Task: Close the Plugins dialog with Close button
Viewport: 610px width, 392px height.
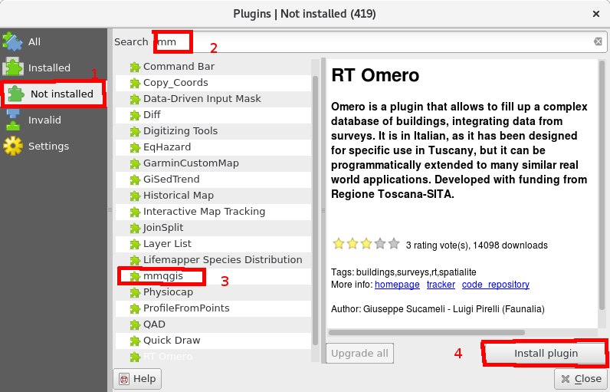Action: coord(582,379)
